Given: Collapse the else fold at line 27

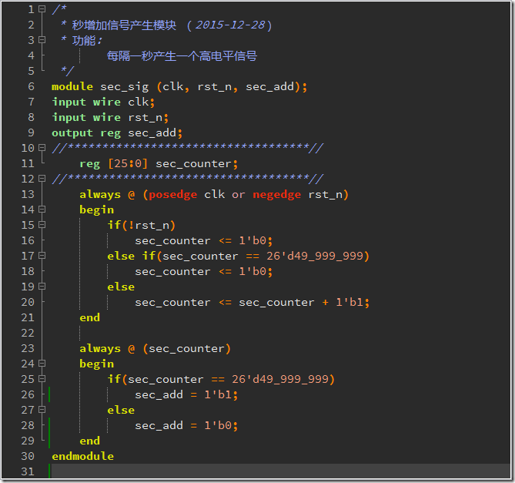Looking at the screenshot, I should [x=42, y=410].
